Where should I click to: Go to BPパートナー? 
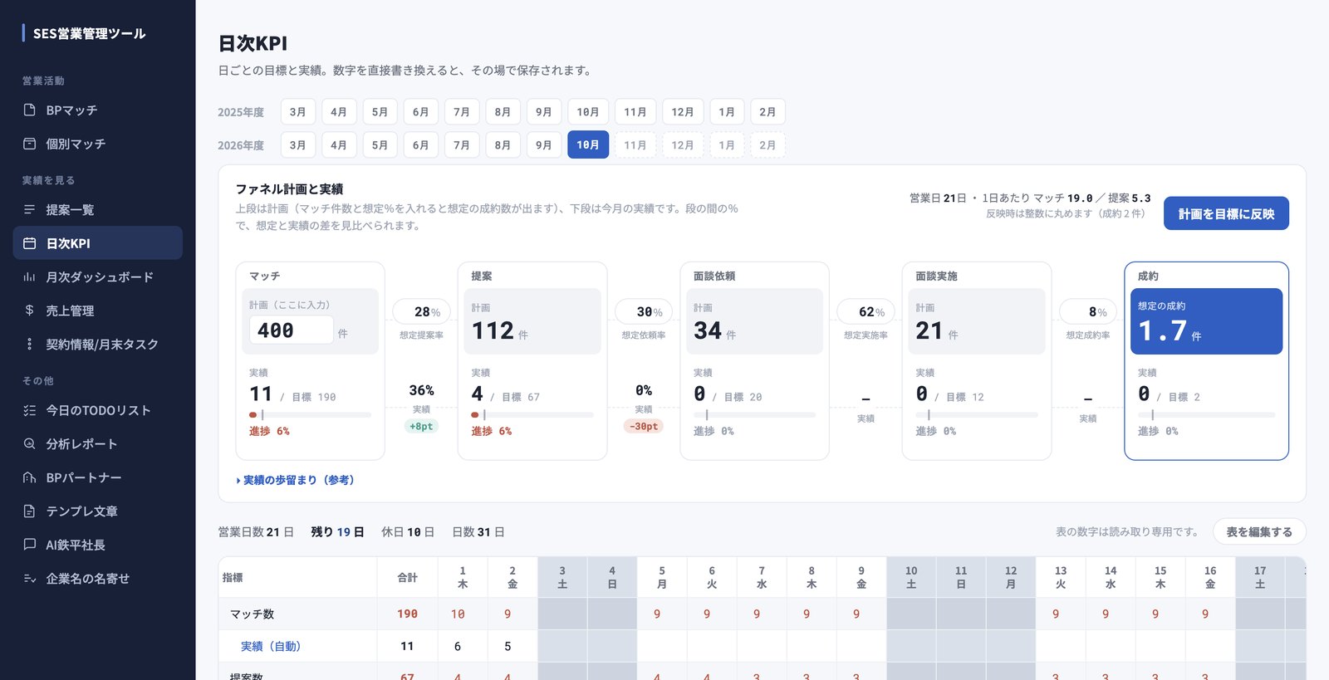point(98,477)
